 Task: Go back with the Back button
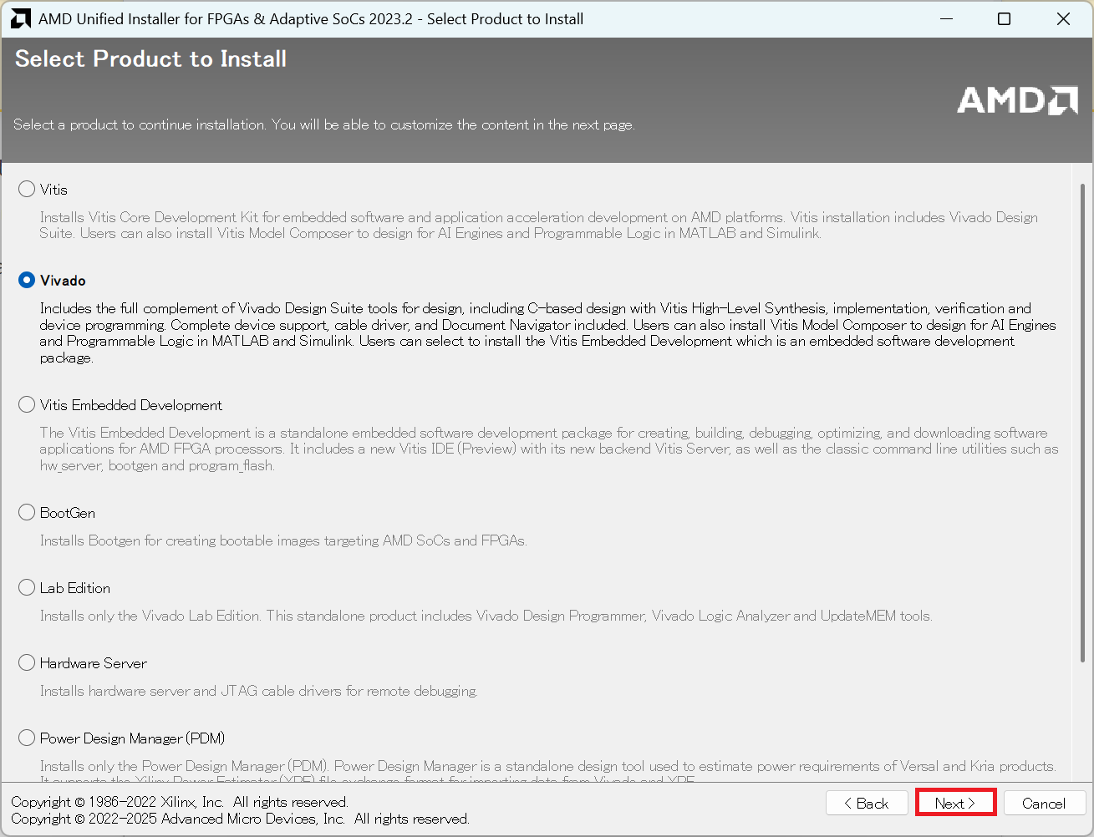pyautogui.click(x=866, y=803)
